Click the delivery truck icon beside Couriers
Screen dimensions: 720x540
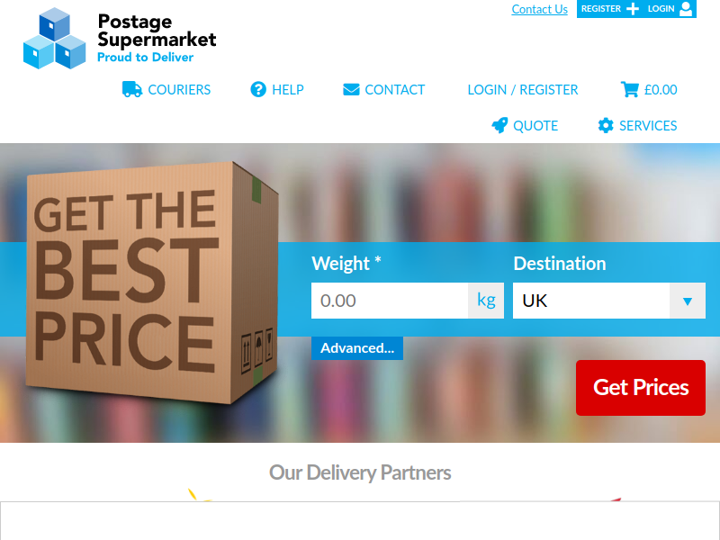click(x=131, y=89)
